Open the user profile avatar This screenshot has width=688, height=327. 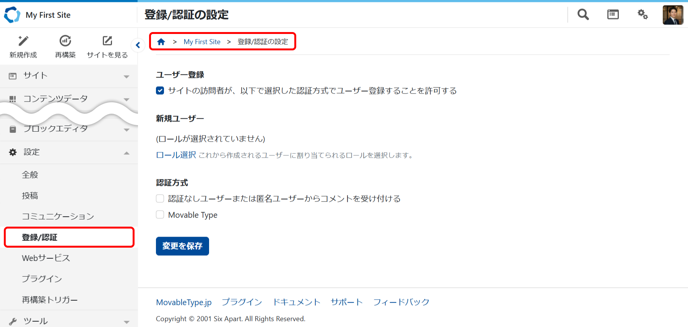pos(673,15)
